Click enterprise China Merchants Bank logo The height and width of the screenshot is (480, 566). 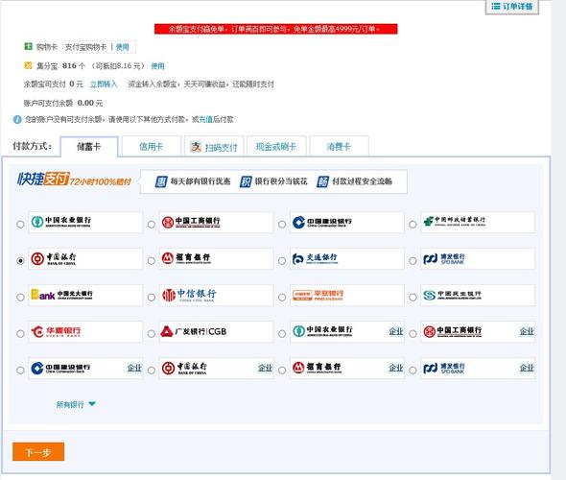point(317,368)
